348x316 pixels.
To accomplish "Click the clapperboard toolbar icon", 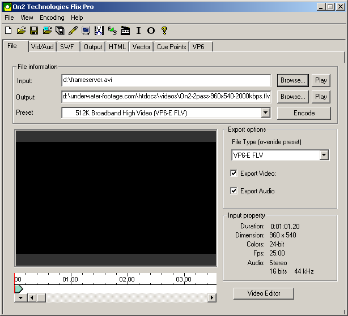I will pos(125,31).
